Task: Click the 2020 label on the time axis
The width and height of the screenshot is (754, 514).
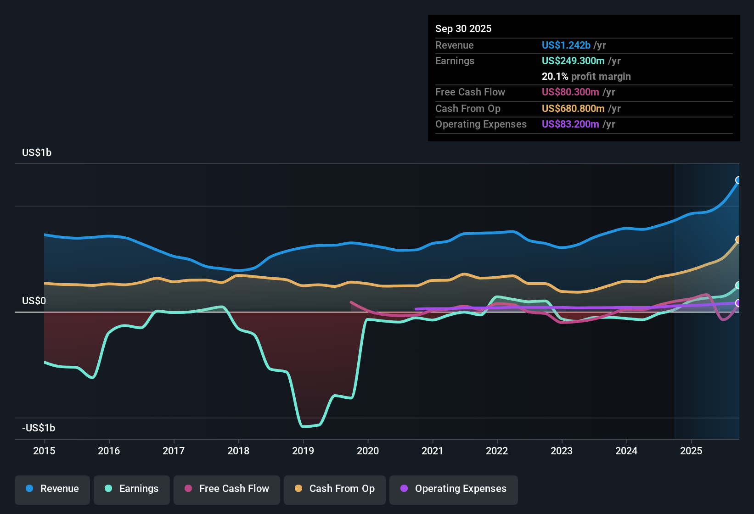Action: coord(368,451)
